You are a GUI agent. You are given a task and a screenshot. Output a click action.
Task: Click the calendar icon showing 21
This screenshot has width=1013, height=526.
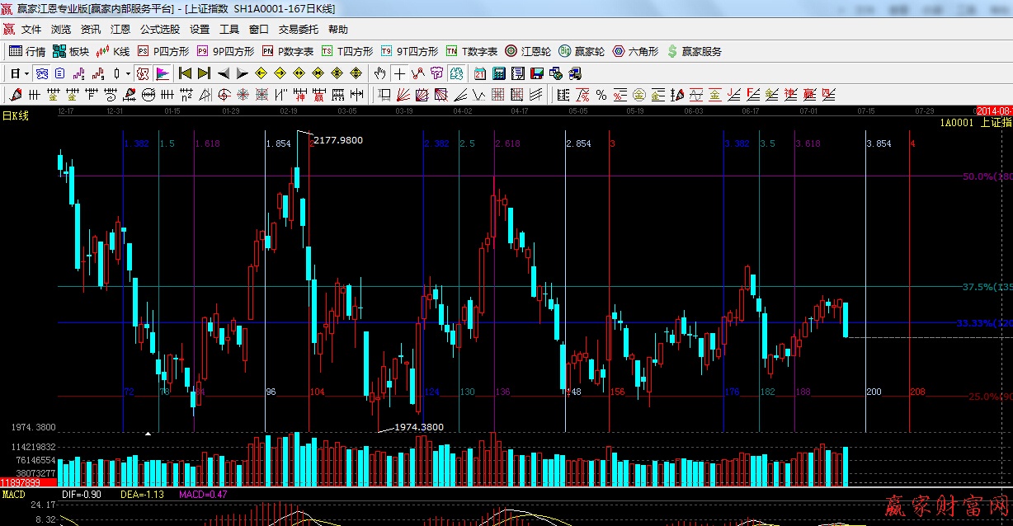click(x=480, y=73)
